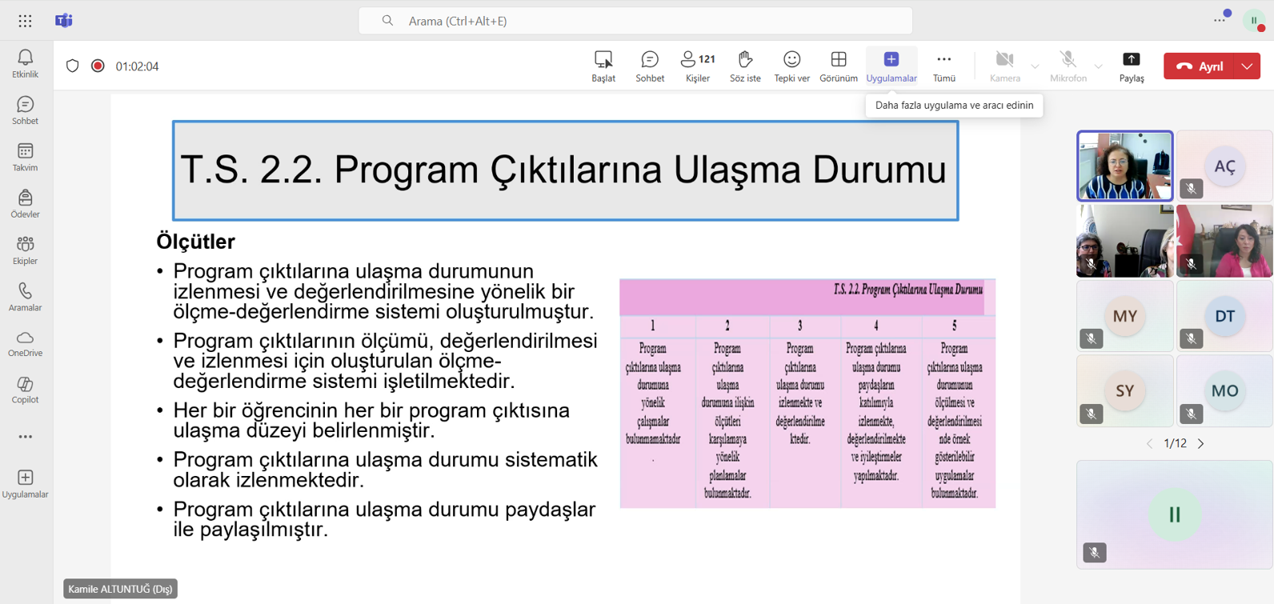This screenshot has width=1274, height=604.
Task: Open OneDrive in the left sidebar
Action: 25,343
